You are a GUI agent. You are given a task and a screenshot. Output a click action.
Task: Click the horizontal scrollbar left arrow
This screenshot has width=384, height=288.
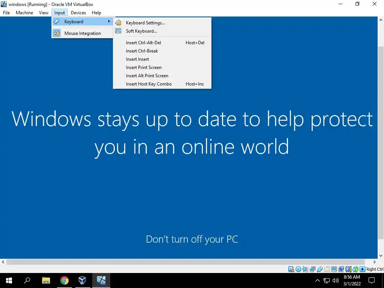click(3, 262)
